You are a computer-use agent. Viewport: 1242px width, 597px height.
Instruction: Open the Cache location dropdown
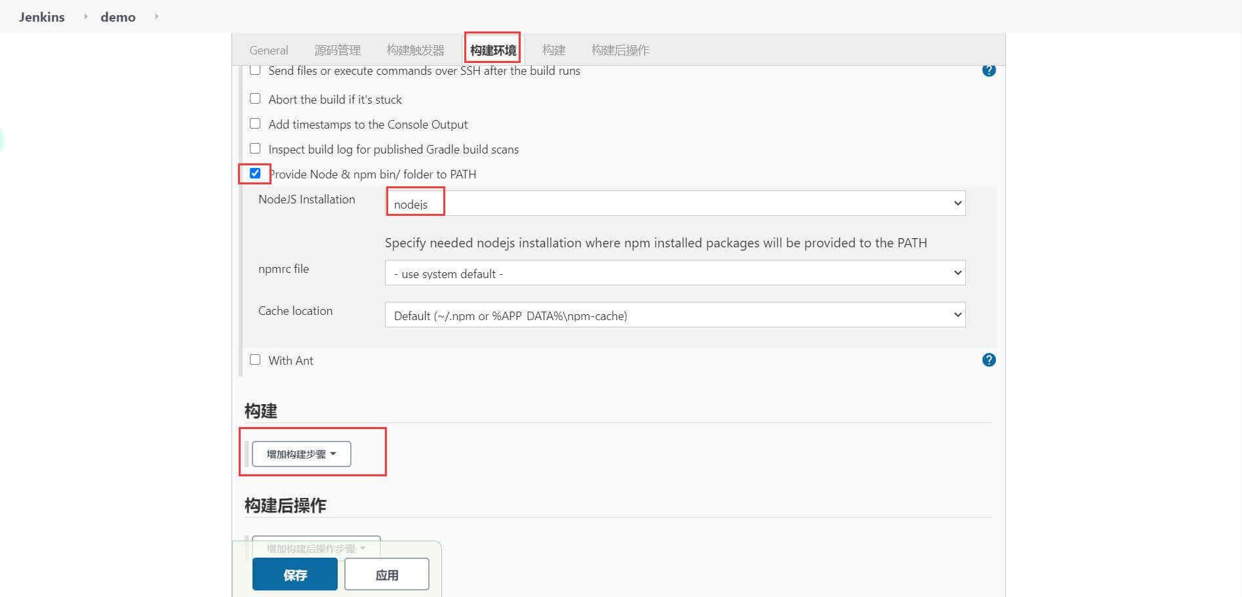click(675, 315)
